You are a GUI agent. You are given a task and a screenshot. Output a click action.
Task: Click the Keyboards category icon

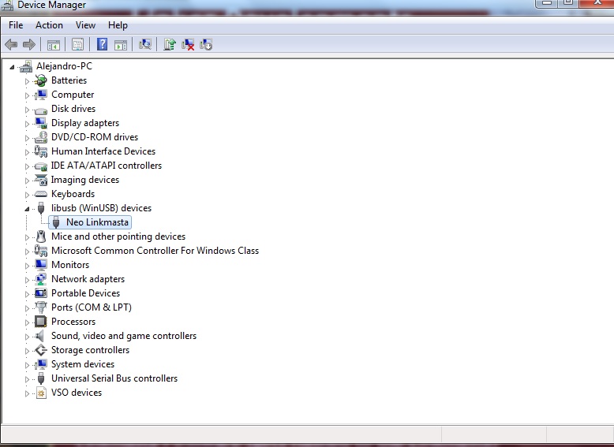[x=41, y=194]
